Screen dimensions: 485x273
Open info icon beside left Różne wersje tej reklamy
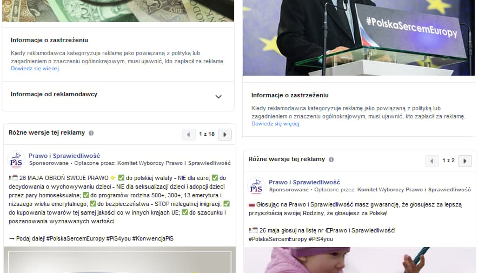click(91, 133)
